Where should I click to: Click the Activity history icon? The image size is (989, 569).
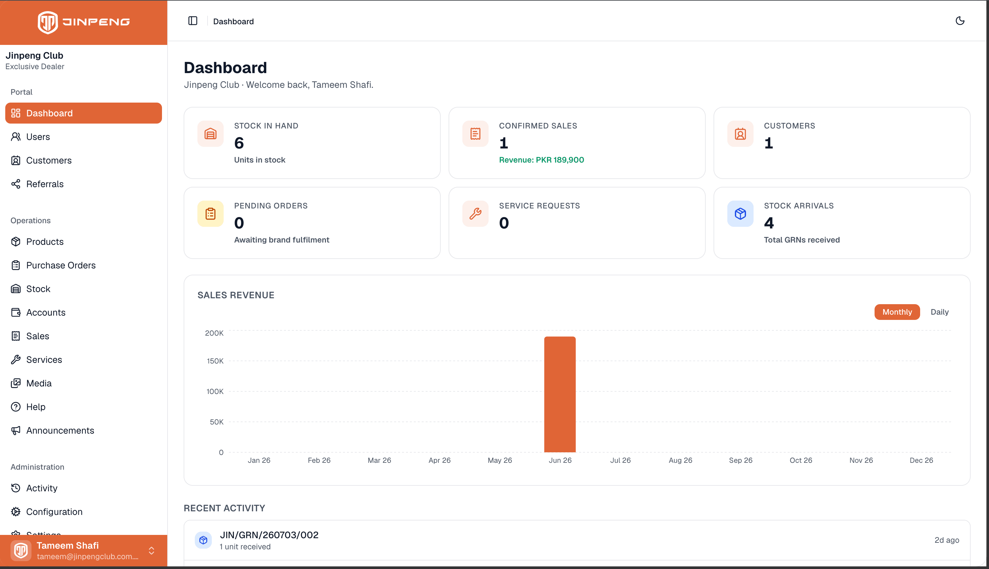click(16, 488)
